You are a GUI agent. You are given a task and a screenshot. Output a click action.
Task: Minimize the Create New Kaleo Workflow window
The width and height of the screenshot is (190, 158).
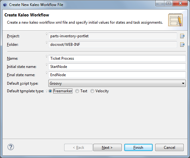(160, 3)
